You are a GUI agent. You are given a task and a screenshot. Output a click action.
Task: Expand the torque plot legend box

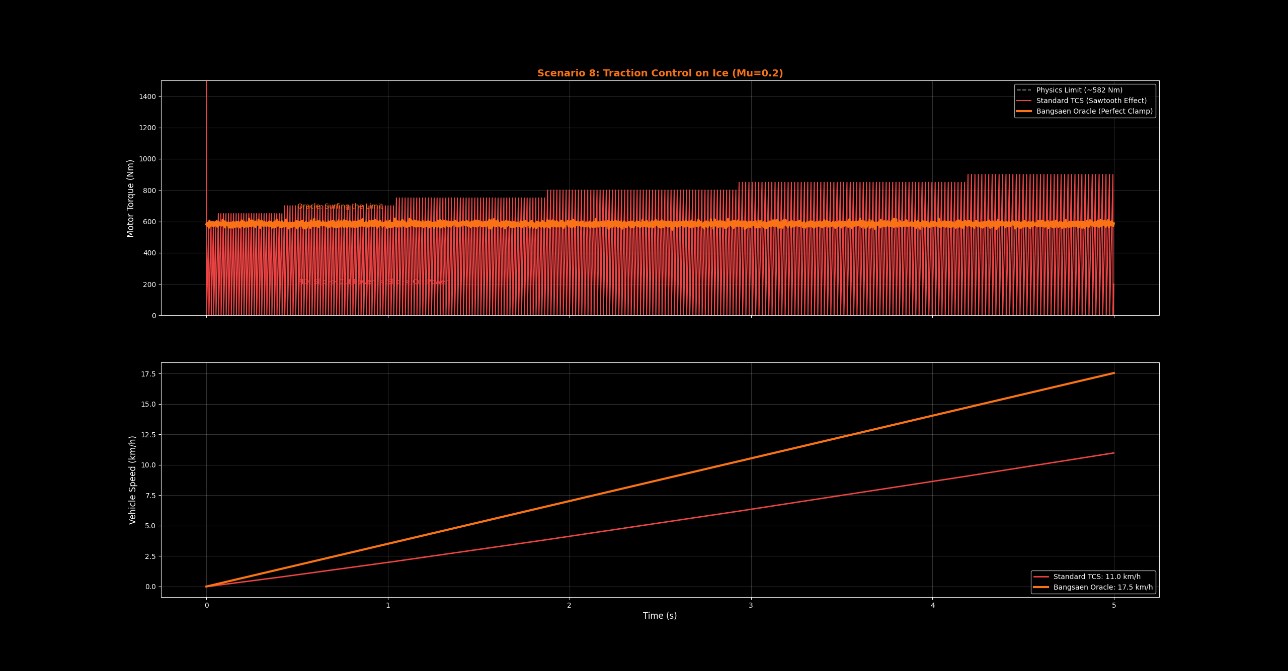[1084, 101]
